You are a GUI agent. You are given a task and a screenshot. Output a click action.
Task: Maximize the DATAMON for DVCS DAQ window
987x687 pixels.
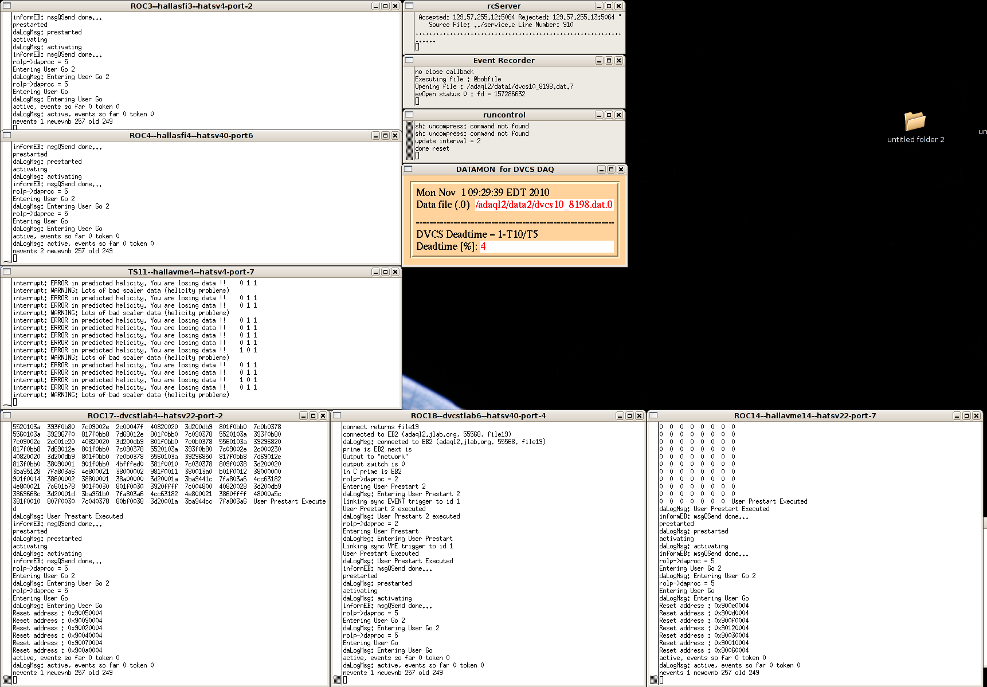point(611,170)
